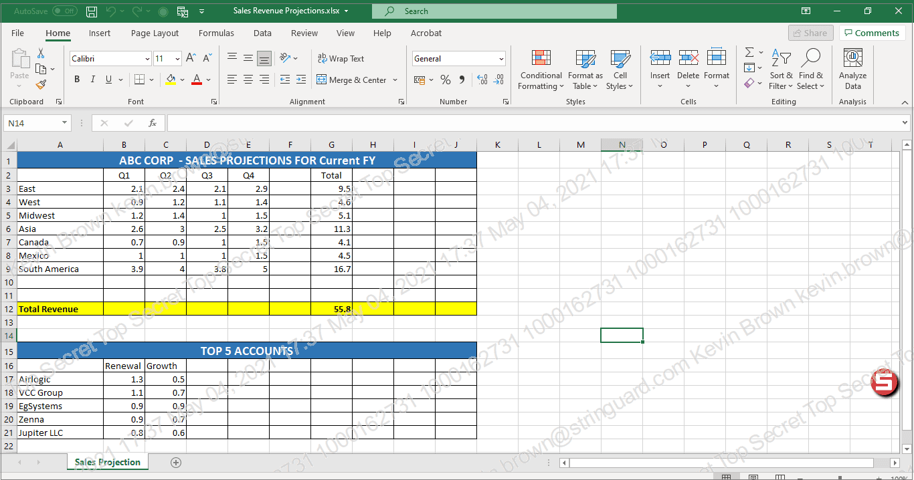Click the Copy icon in Clipboard group
Viewport: 914px width, 480px height.
(41, 69)
